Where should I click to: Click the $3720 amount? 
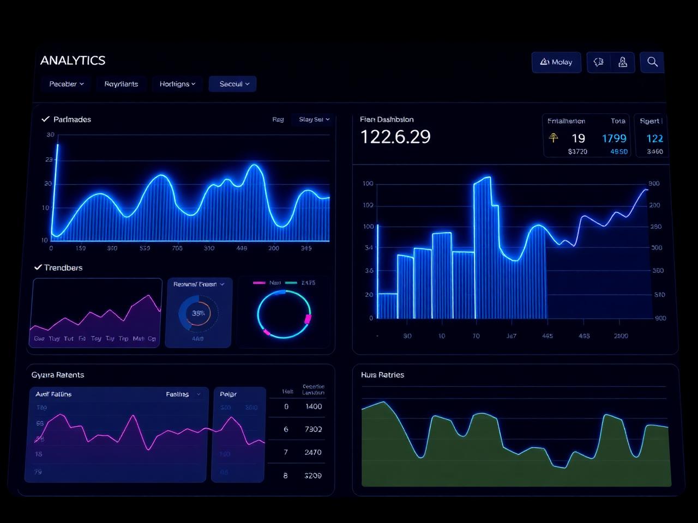(577, 151)
